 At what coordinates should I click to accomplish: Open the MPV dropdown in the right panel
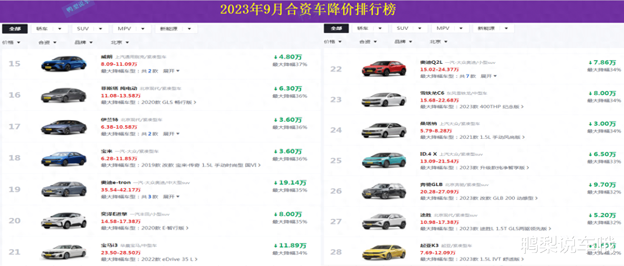click(450, 28)
